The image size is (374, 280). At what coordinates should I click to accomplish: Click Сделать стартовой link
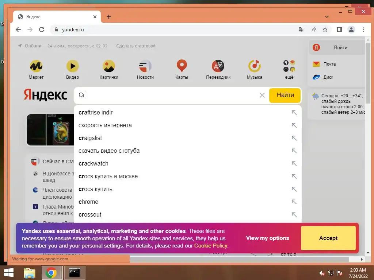click(x=136, y=46)
